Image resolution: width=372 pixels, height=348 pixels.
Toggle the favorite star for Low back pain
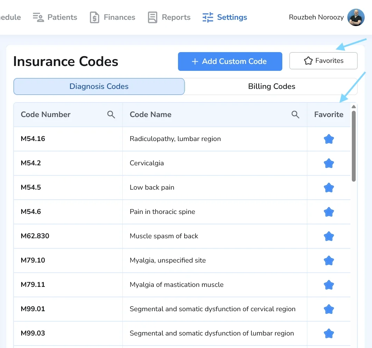pyautogui.click(x=329, y=188)
